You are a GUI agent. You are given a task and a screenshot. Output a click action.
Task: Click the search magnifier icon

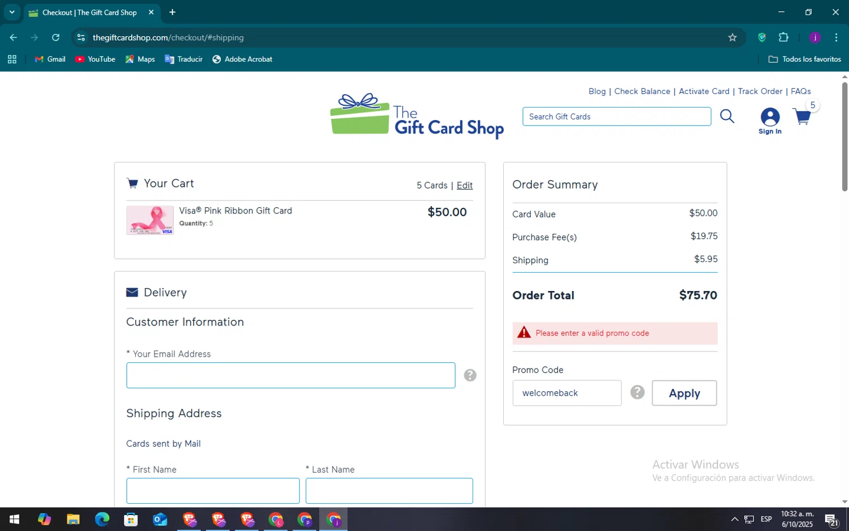(727, 116)
